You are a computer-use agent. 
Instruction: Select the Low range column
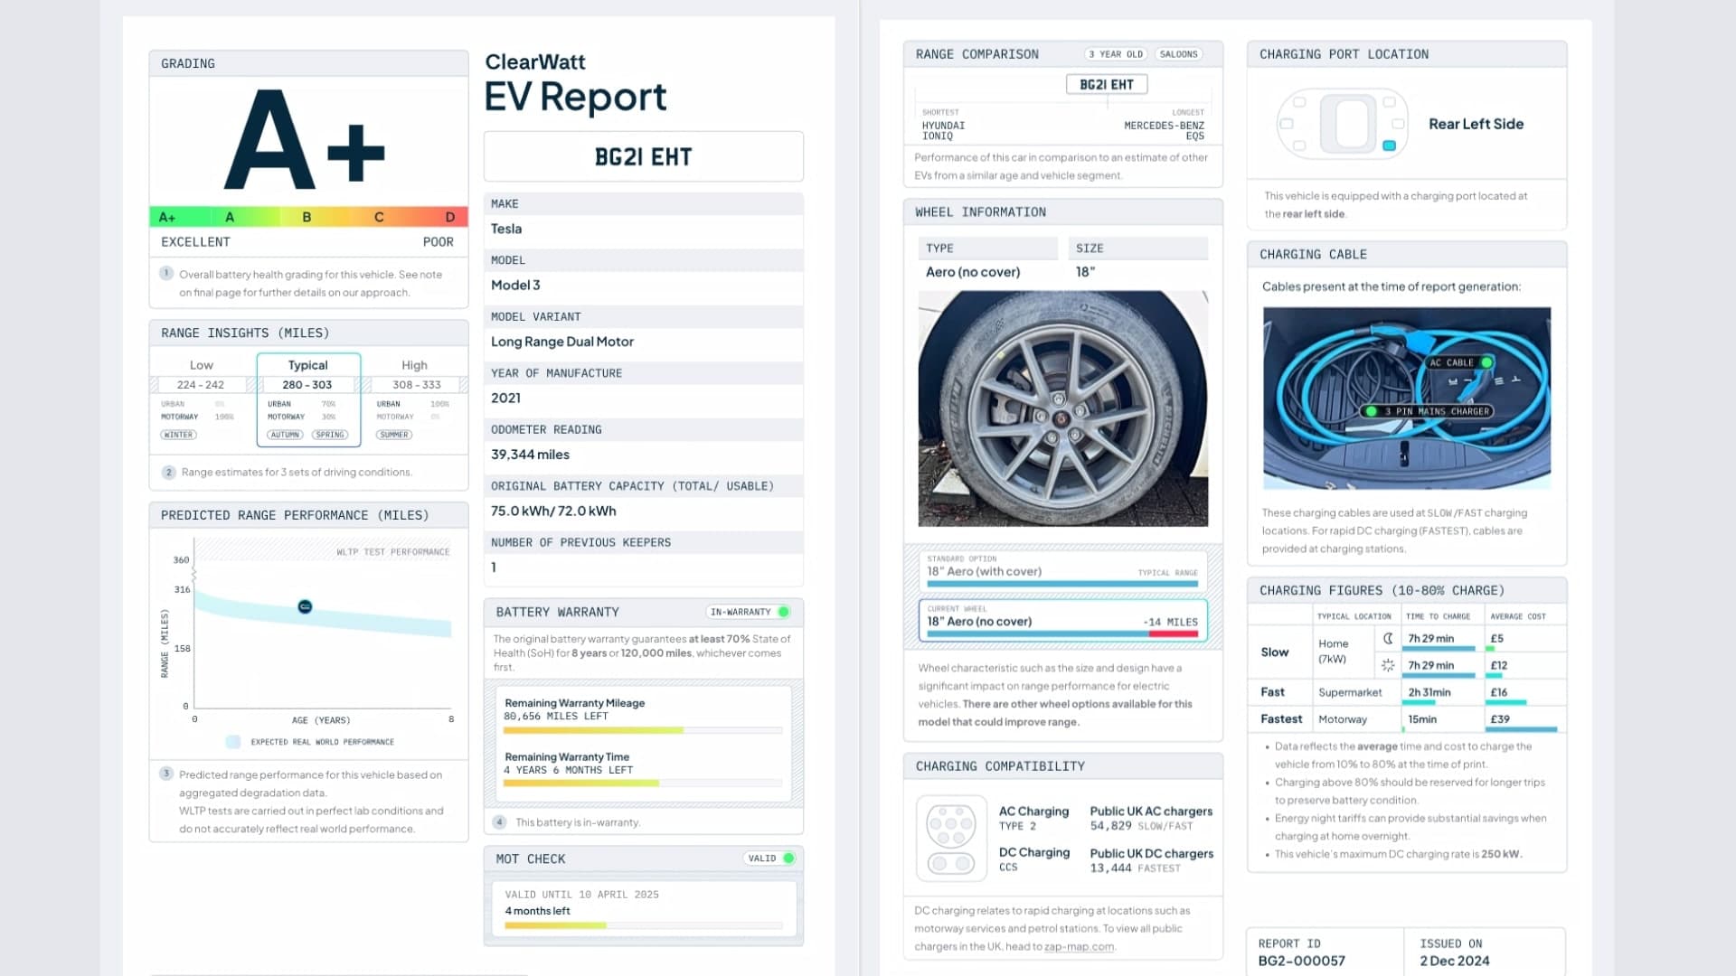[201, 399]
